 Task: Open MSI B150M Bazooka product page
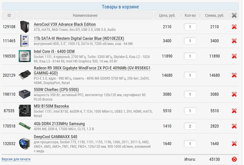tap(51, 106)
